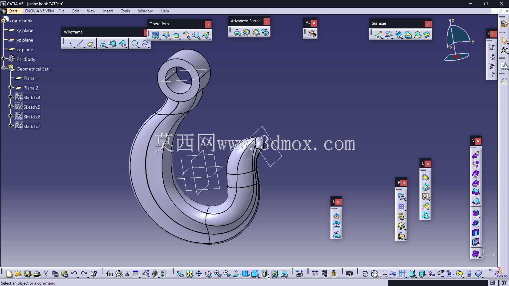Click the Redo icon
The height and width of the screenshot is (286, 509).
[84, 274]
